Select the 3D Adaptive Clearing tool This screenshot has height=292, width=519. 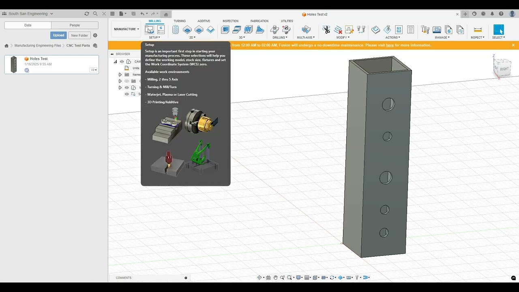pyautogui.click(x=225, y=30)
